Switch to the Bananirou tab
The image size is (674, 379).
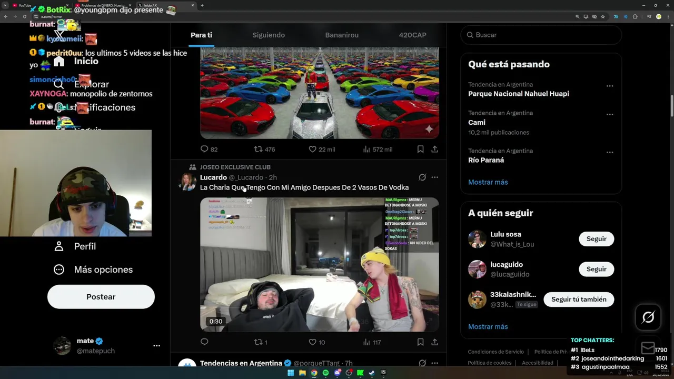pos(342,35)
